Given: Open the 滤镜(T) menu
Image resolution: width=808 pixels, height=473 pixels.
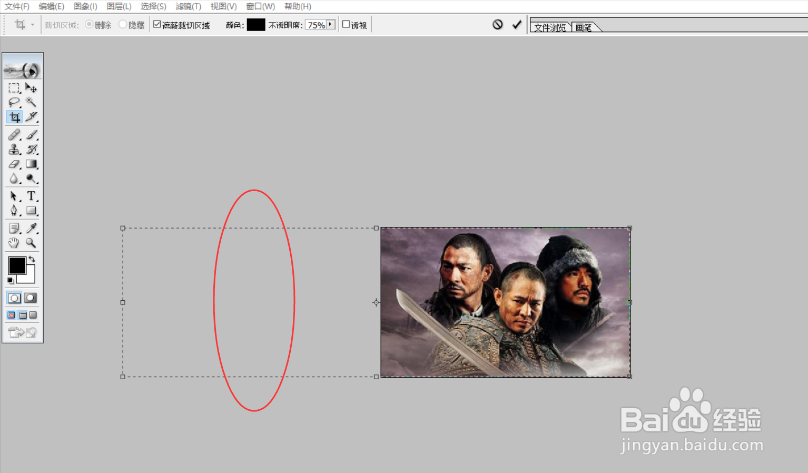Looking at the screenshot, I should pyautogui.click(x=188, y=6).
